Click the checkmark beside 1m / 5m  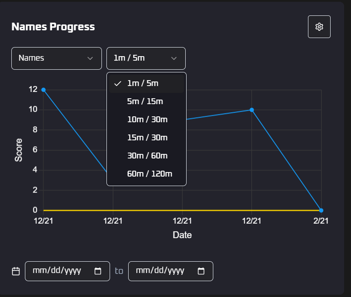coord(118,84)
